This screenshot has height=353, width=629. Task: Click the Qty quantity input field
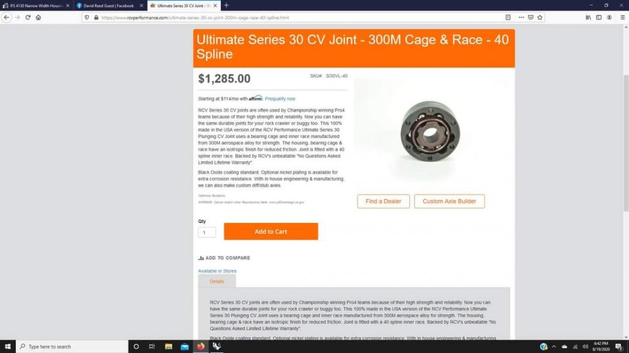click(207, 232)
